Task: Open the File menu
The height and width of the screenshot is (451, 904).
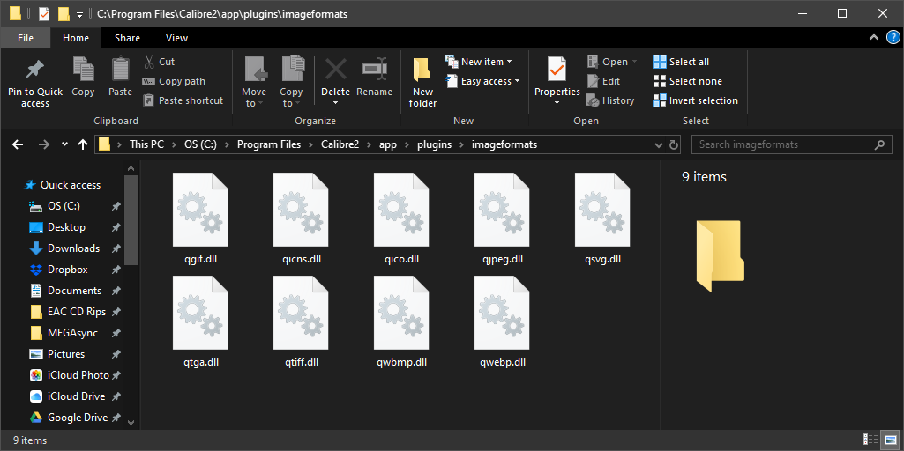Action: 26,38
